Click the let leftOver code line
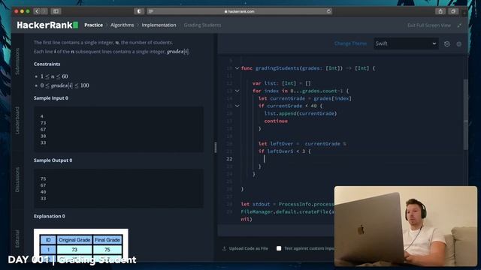The image size is (481, 270). [302, 143]
